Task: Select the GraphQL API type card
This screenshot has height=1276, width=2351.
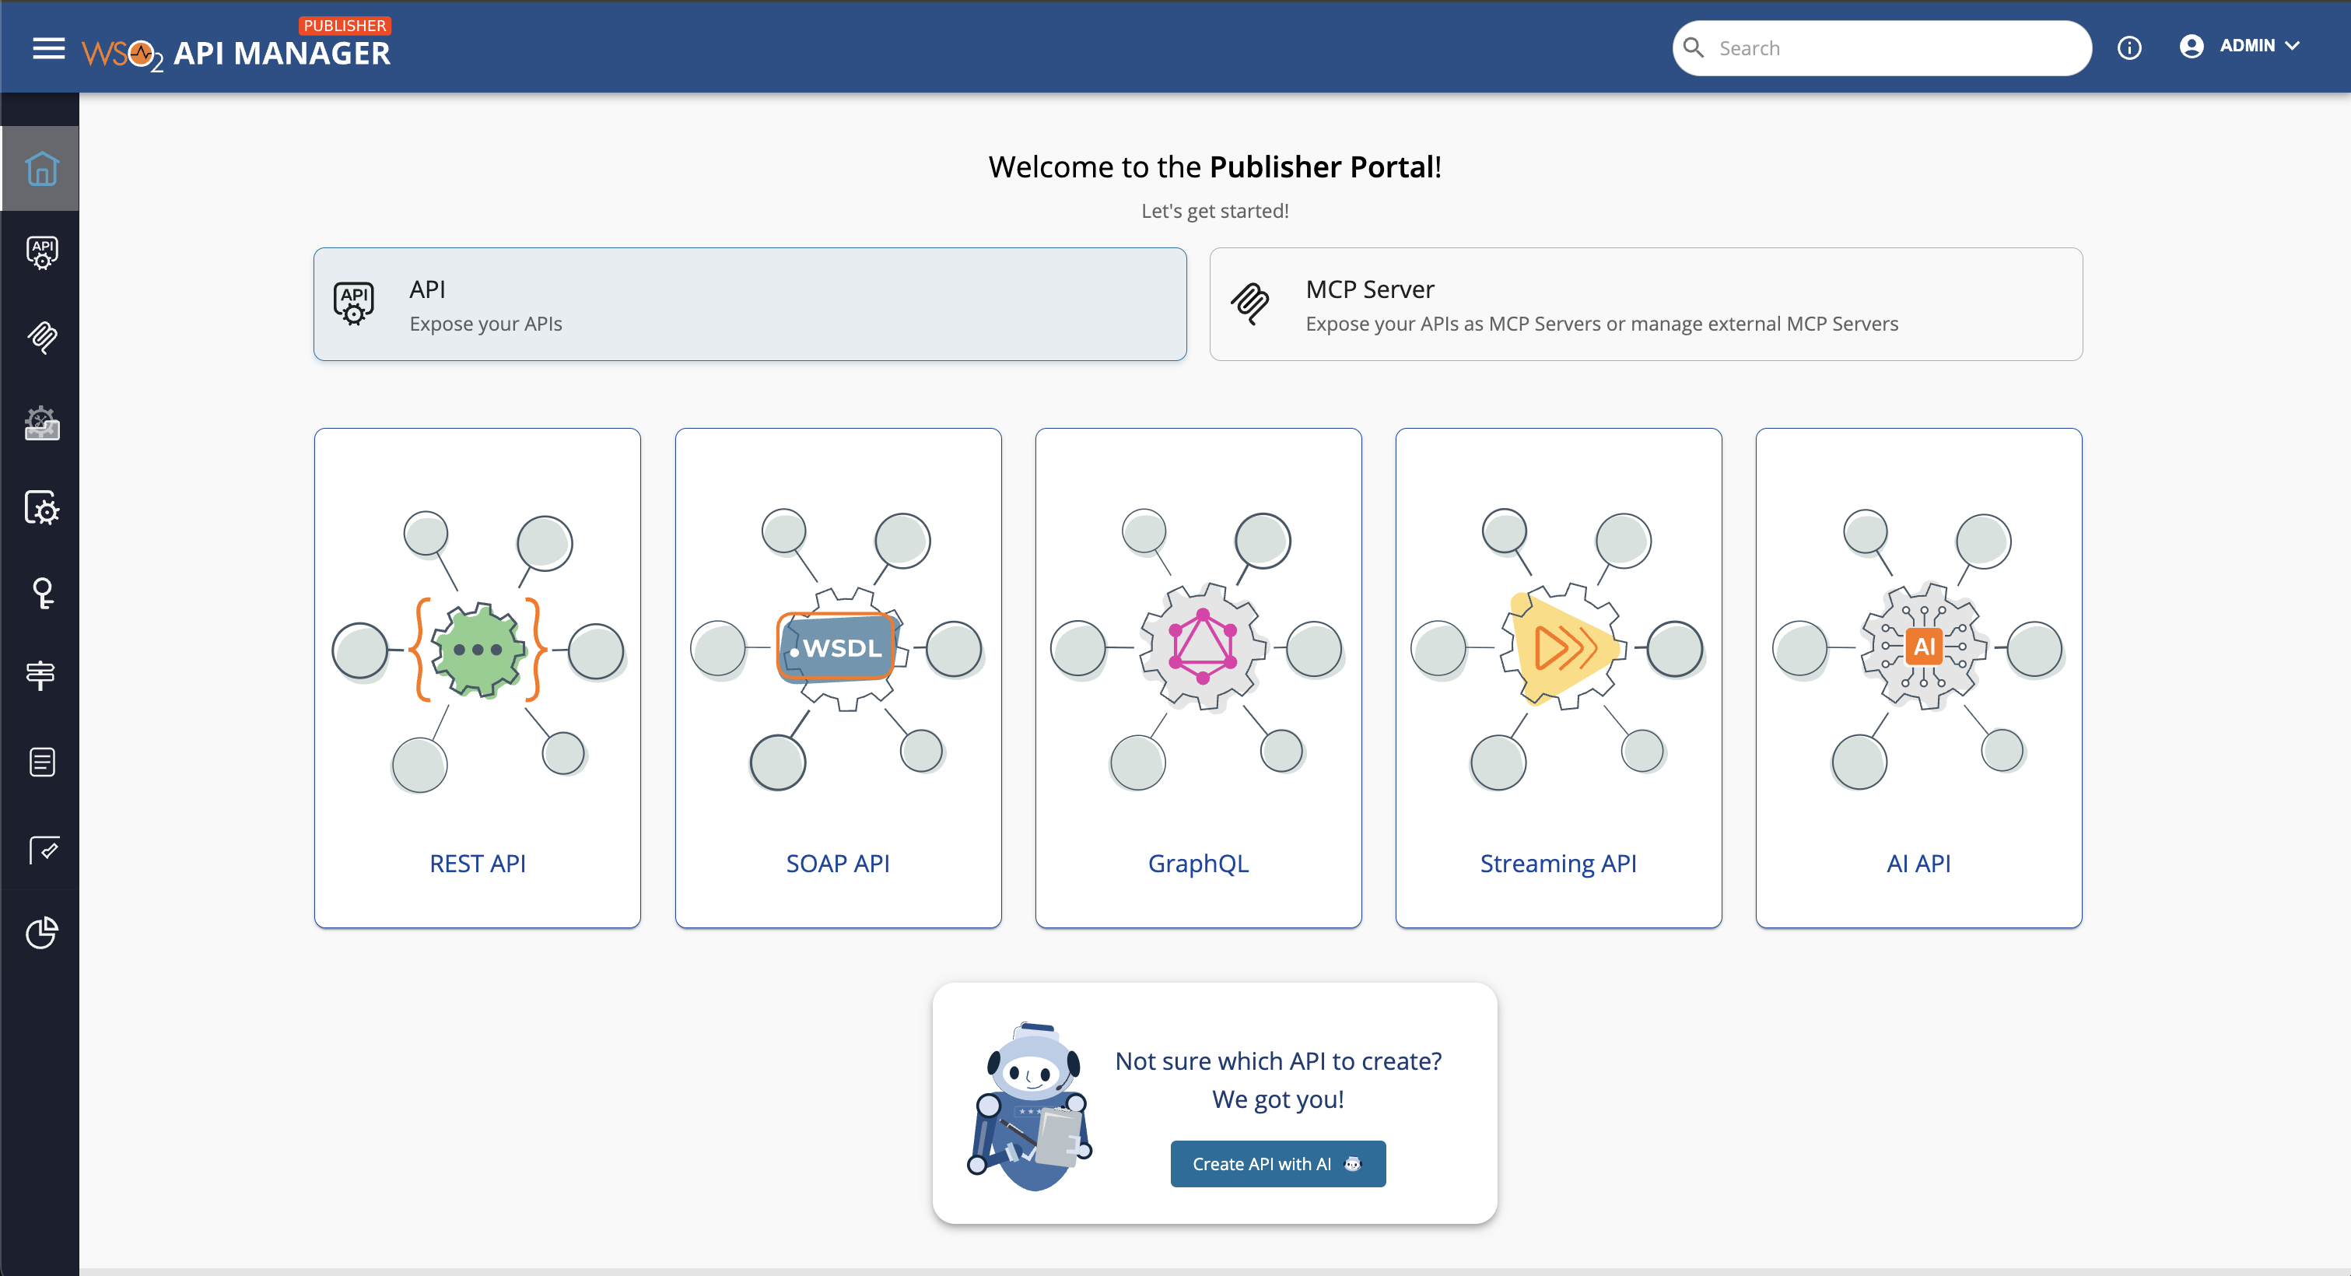Action: click(x=1197, y=677)
